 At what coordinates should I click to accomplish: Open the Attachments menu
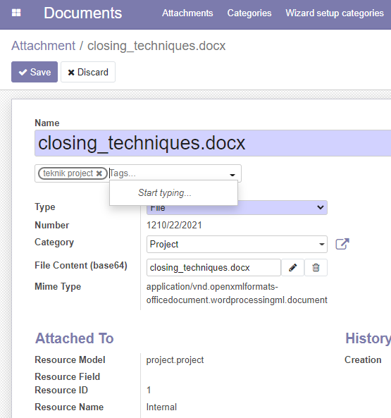pyautogui.click(x=187, y=13)
